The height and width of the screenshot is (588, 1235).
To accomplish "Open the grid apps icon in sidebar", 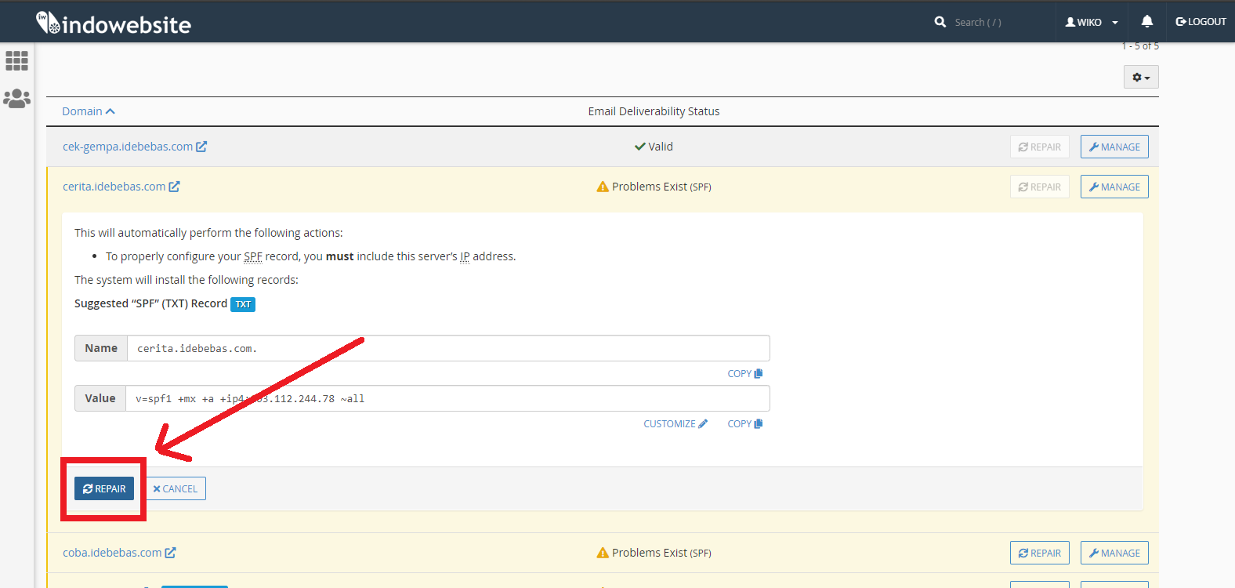I will tap(16, 60).
